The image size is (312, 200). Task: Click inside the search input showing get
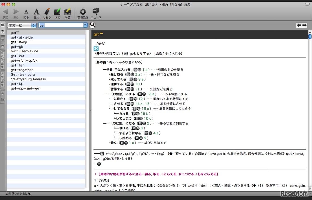(x=59, y=25)
